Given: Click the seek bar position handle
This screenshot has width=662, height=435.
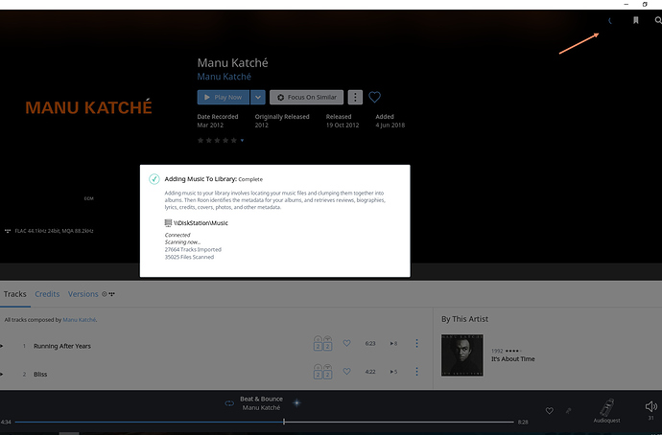Looking at the screenshot, I should (284, 422).
